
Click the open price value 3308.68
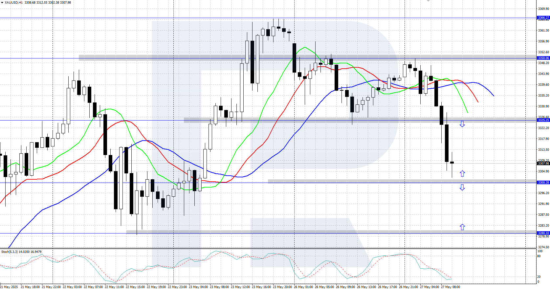(30, 3)
